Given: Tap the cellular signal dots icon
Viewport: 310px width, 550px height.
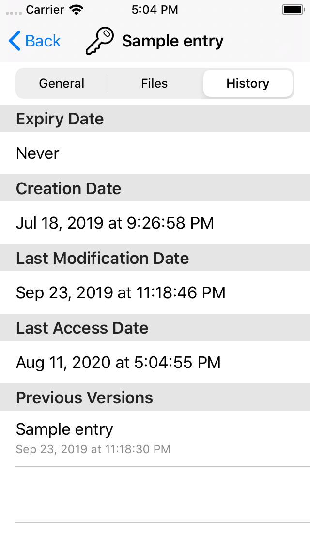Looking at the screenshot, I should pos(11,11).
